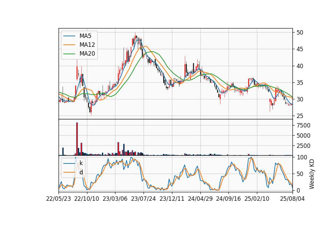Image resolution: width=325 pixels, height=234 pixels.
Task: Click the KD axis value 100
Action: click(302, 157)
